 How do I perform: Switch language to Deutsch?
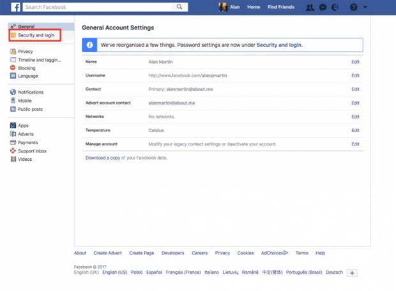(x=335, y=272)
